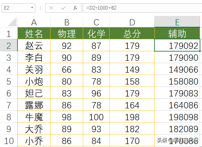Click 牛魔's chemistry score 100
Screen dimensions: 202x147
(x=96, y=116)
